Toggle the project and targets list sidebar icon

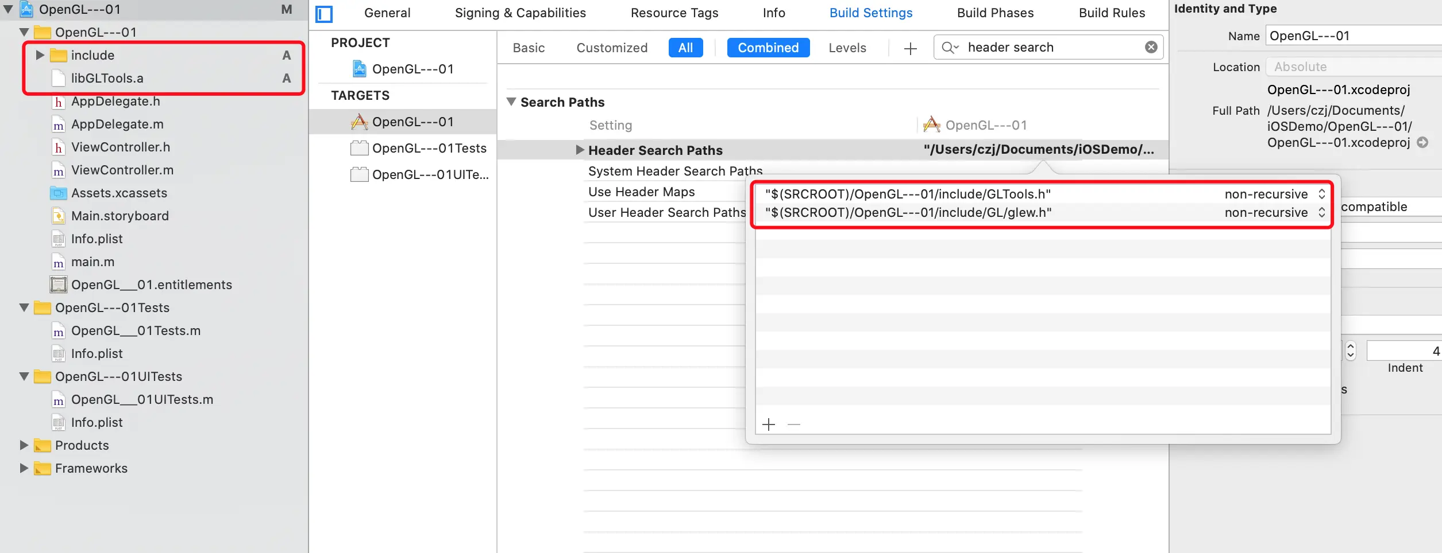tap(324, 14)
